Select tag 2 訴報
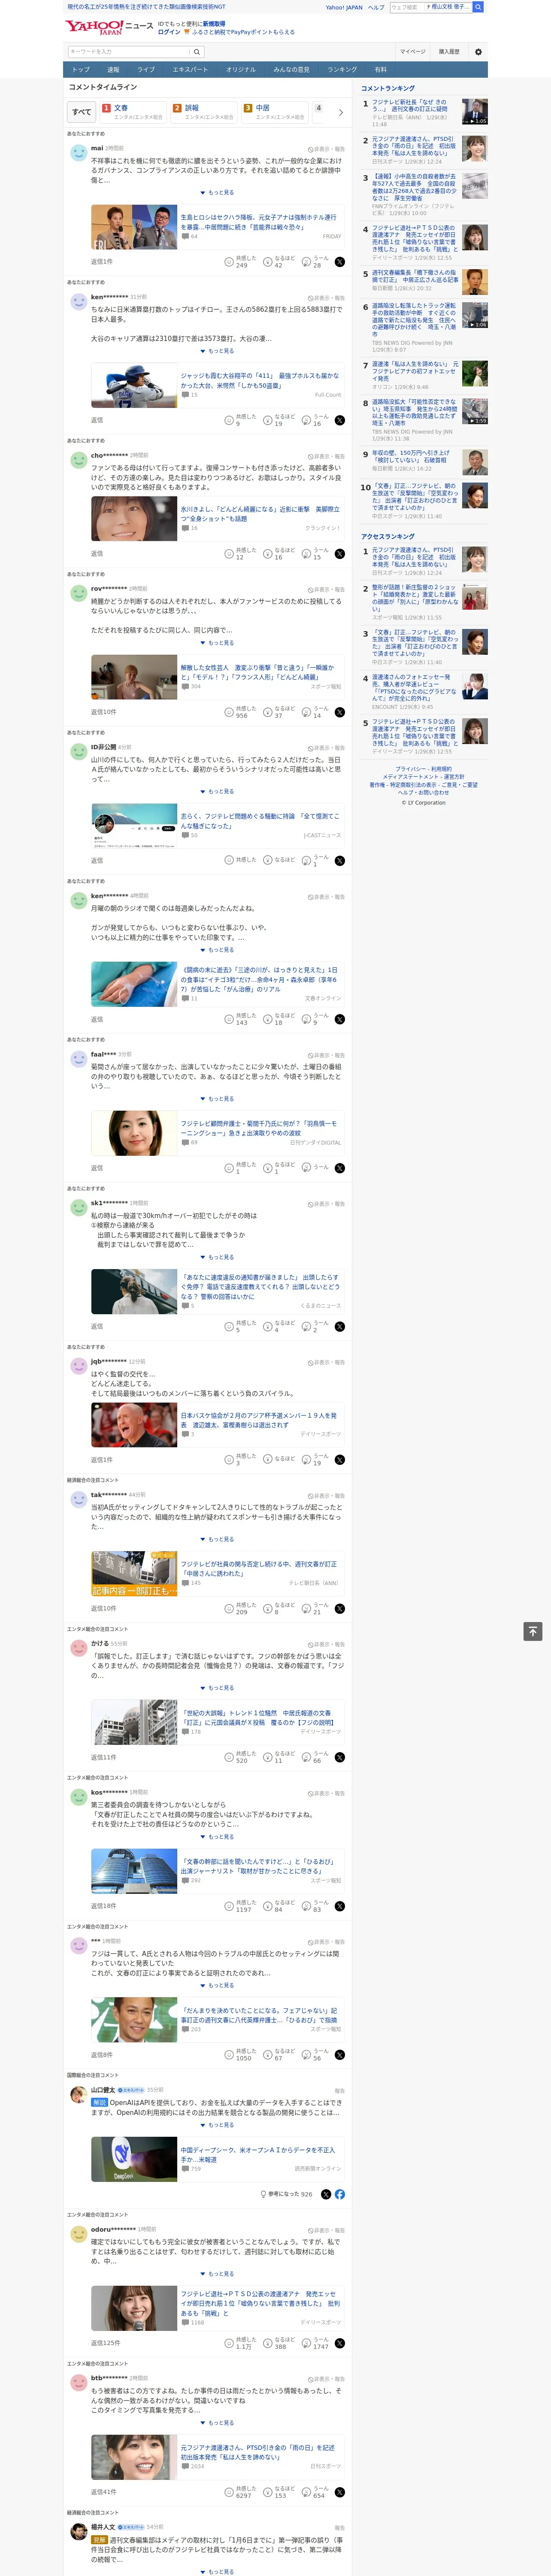This screenshot has height=2576, width=551. click(203, 112)
